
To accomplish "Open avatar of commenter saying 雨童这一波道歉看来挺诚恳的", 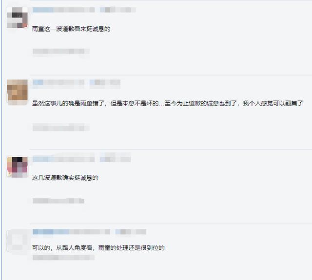I will [x=17, y=18].
